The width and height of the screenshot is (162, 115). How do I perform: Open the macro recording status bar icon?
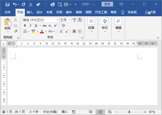point(73,112)
